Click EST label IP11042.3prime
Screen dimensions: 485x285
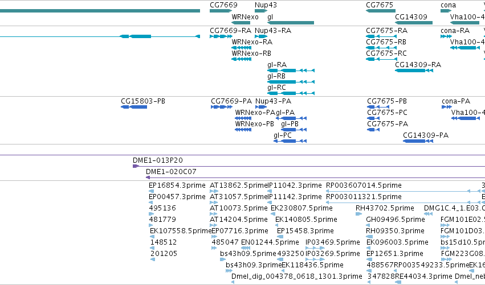click(x=295, y=185)
